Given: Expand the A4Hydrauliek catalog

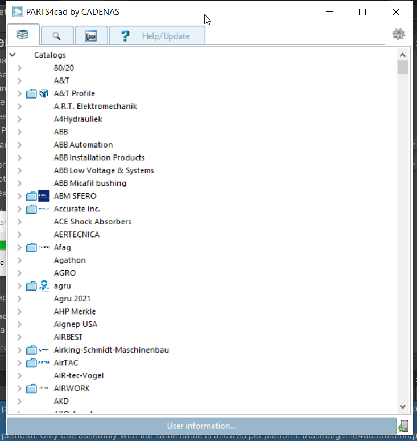Looking at the screenshot, I should [19, 119].
